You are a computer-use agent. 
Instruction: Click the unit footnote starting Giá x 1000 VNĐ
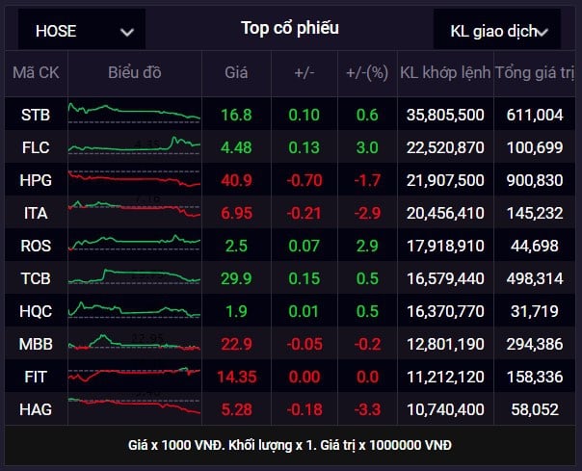pyautogui.click(x=290, y=445)
